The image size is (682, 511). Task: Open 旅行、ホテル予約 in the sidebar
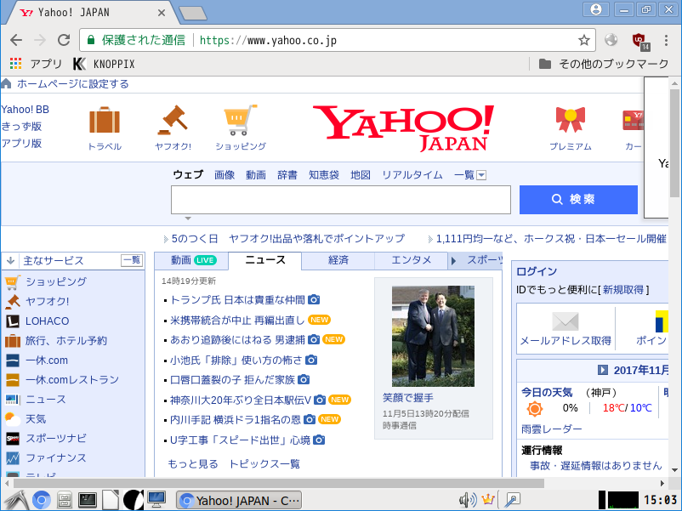point(65,340)
